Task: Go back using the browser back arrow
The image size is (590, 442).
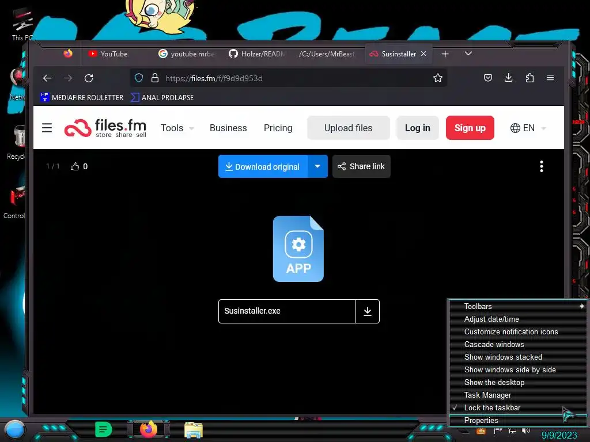Action: 47,78
